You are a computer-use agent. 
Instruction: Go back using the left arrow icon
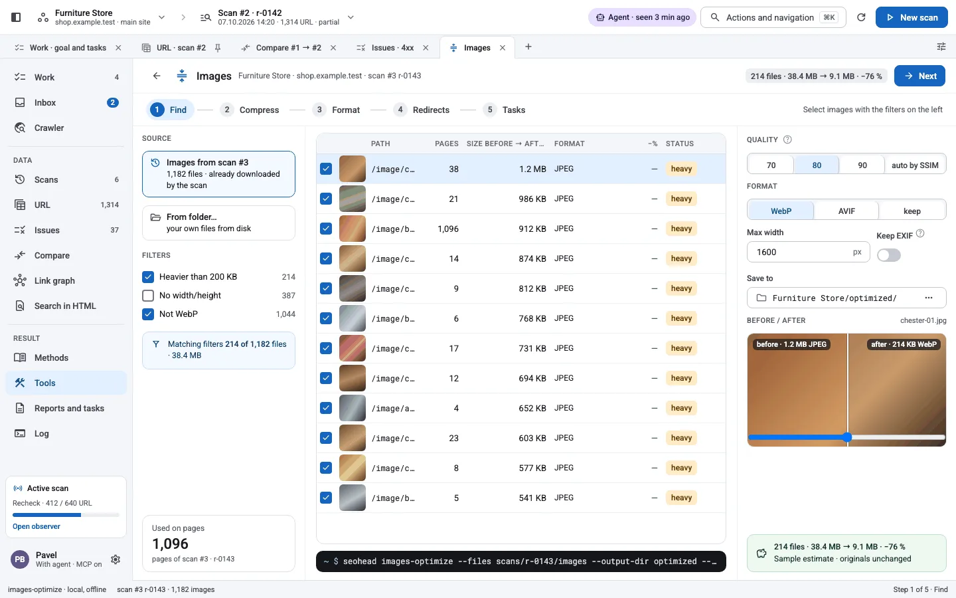(157, 76)
